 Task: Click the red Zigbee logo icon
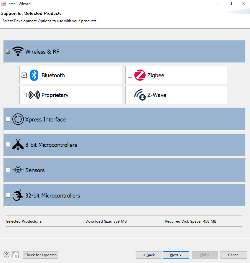[x=140, y=75]
